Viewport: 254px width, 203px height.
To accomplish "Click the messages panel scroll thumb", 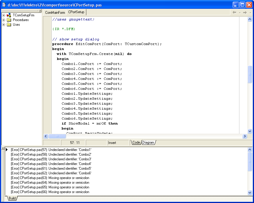I will (250, 161).
